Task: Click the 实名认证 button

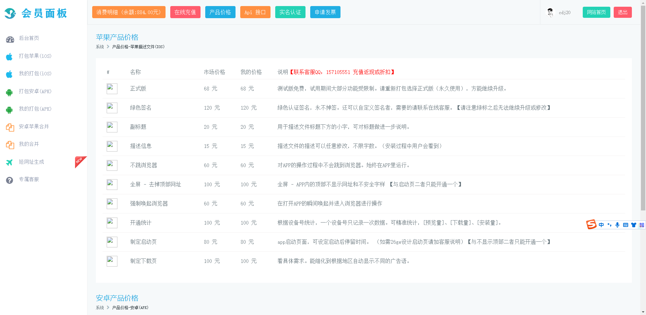Action: [x=290, y=12]
